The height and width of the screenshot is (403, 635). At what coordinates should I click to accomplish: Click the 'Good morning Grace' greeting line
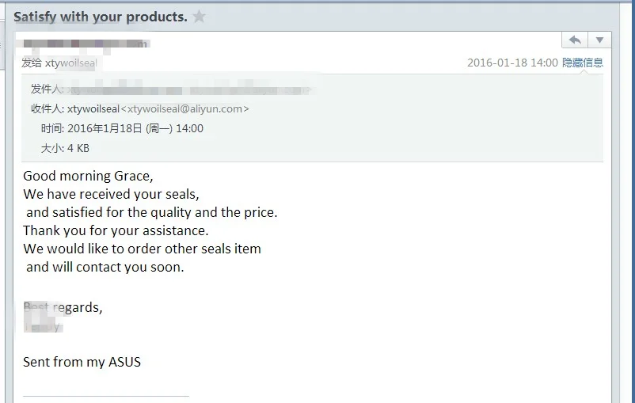pos(88,176)
